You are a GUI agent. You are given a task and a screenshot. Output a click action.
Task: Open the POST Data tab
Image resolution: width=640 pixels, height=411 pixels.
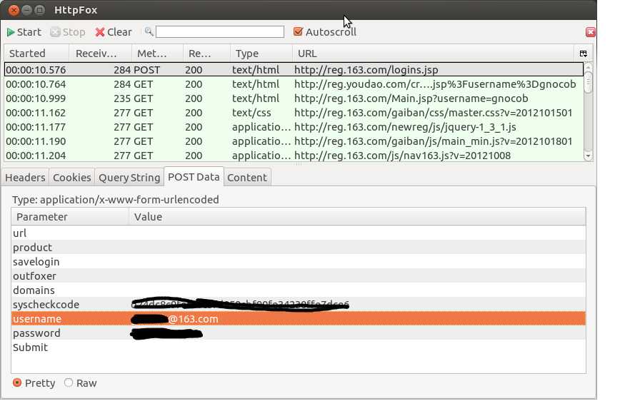pyautogui.click(x=194, y=176)
